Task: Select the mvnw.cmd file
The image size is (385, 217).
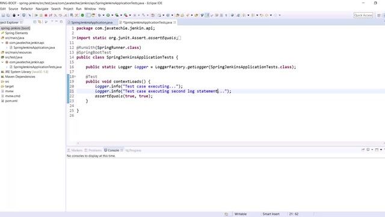Action: coord(13,96)
